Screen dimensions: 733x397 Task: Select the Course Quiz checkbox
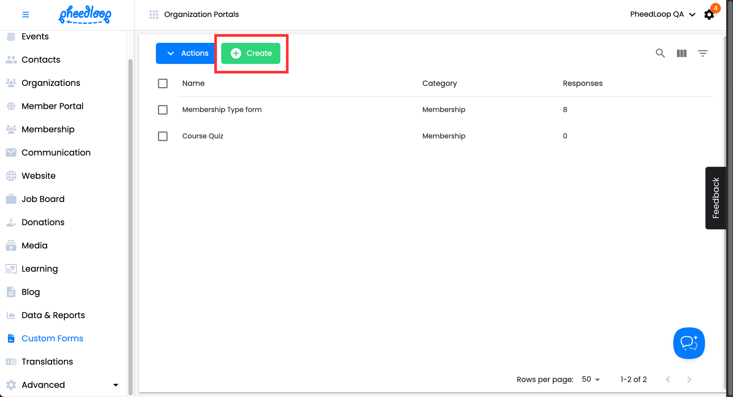tap(163, 136)
